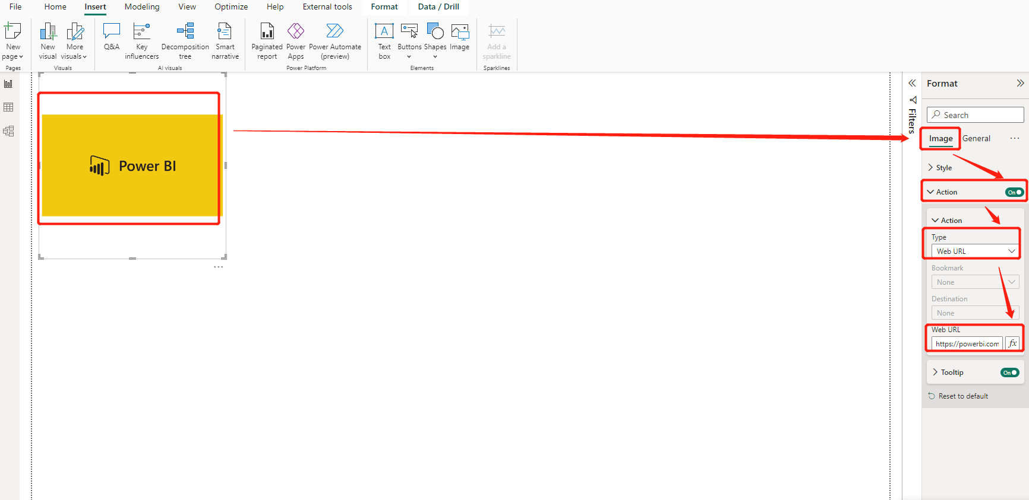Insert Key influencers visual
The height and width of the screenshot is (500, 1029).
click(141, 40)
